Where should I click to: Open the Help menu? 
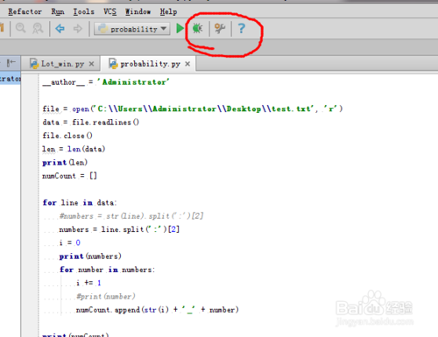tap(168, 11)
